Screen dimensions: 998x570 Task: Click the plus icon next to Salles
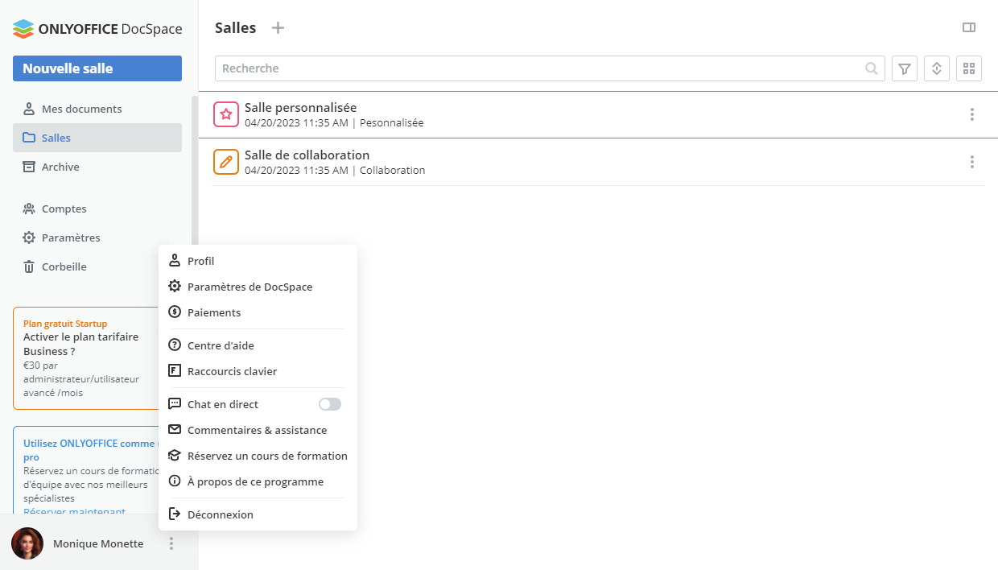click(x=278, y=28)
